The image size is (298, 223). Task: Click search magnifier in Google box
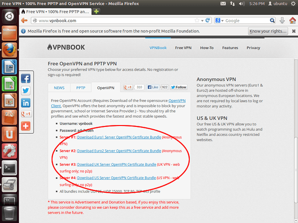pos(272,20)
